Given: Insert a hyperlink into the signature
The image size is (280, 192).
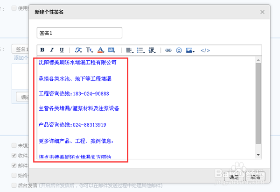Looking at the screenshot, I should pyautogui.click(x=168, y=50).
